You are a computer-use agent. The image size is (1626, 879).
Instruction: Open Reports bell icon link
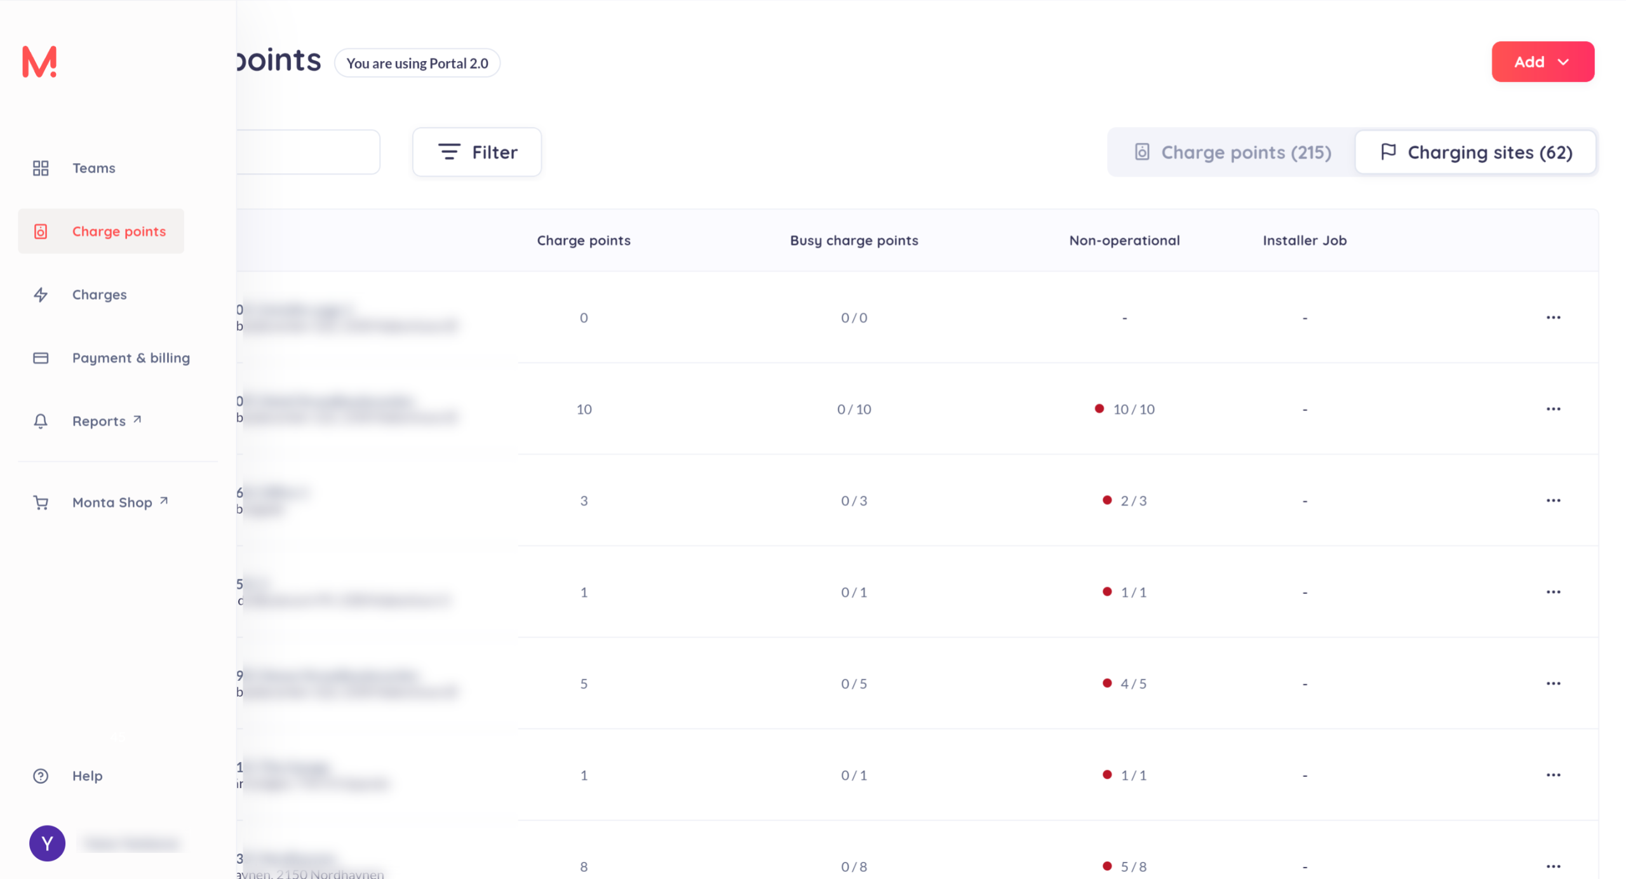coord(41,421)
